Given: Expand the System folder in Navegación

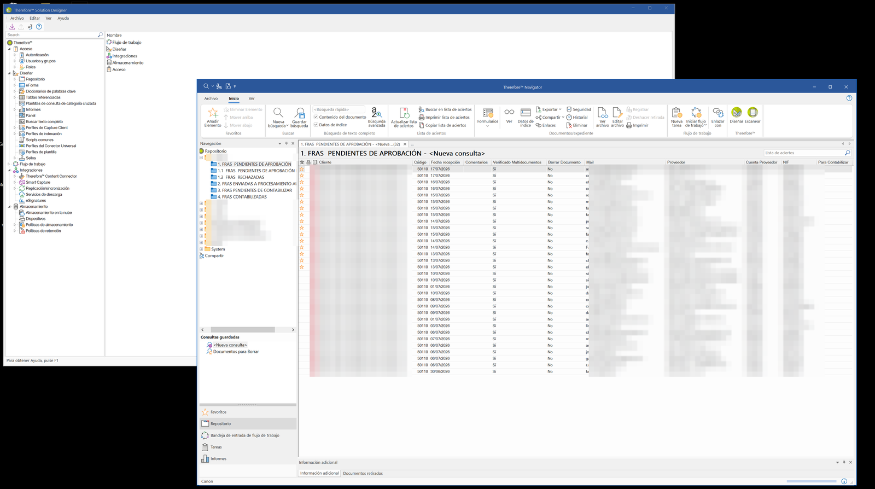Looking at the screenshot, I should point(201,249).
